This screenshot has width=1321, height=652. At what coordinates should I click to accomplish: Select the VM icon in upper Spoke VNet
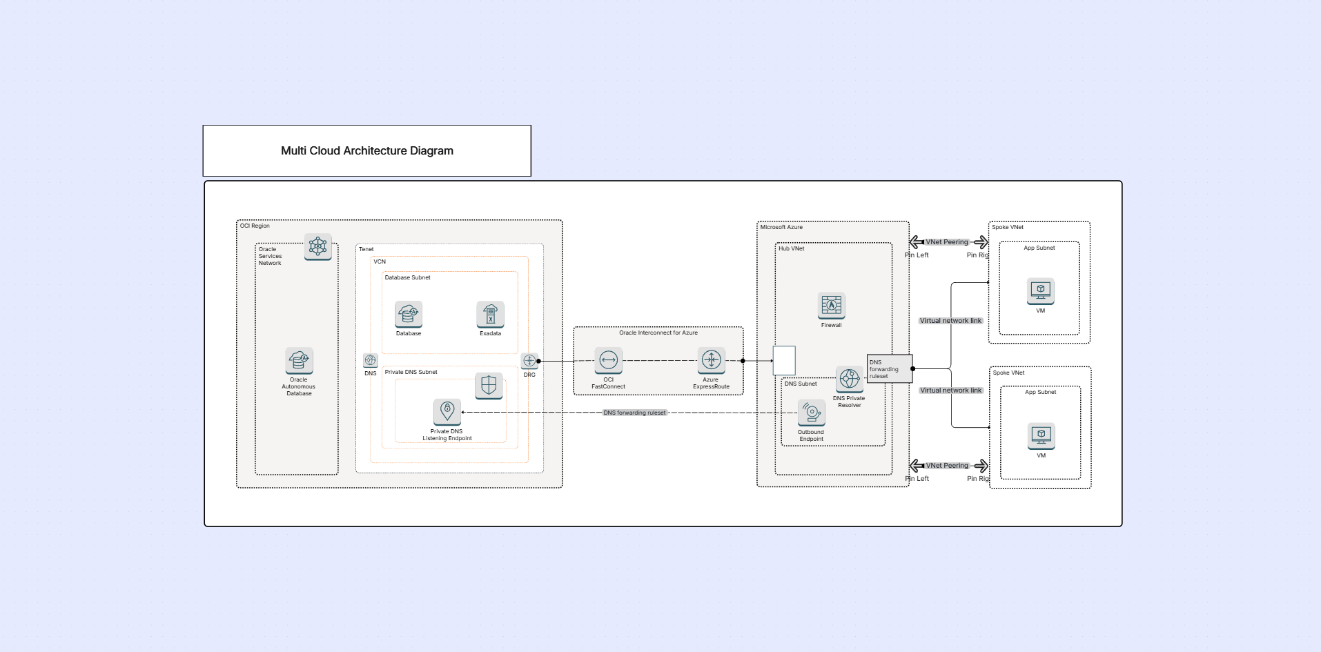click(x=1041, y=292)
